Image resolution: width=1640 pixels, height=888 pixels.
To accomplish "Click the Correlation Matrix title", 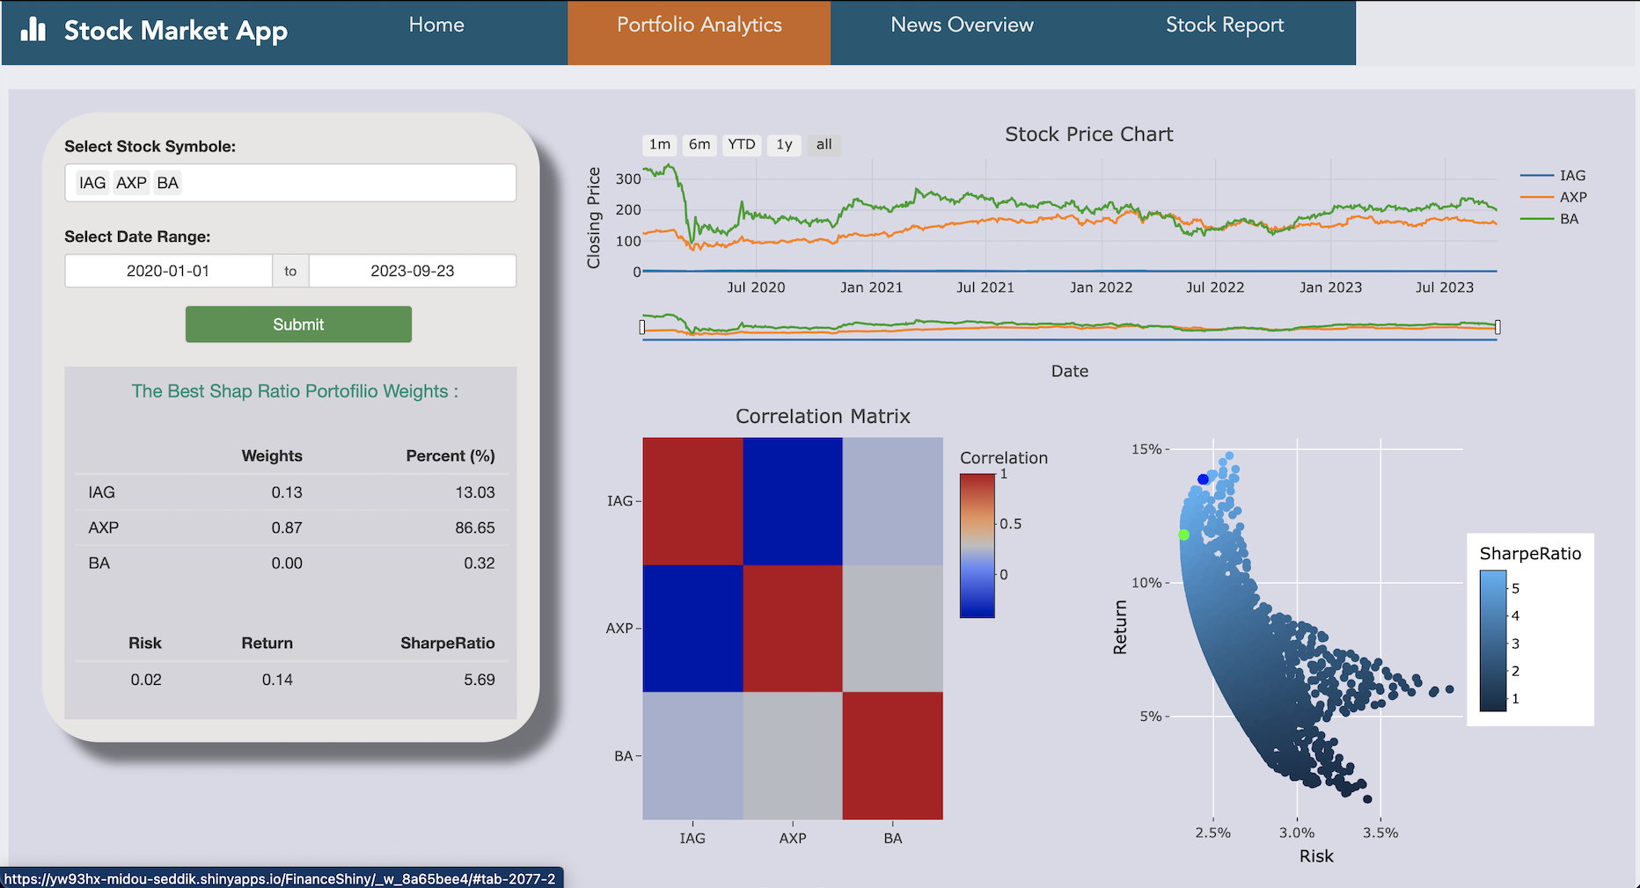I will point(823,416).
